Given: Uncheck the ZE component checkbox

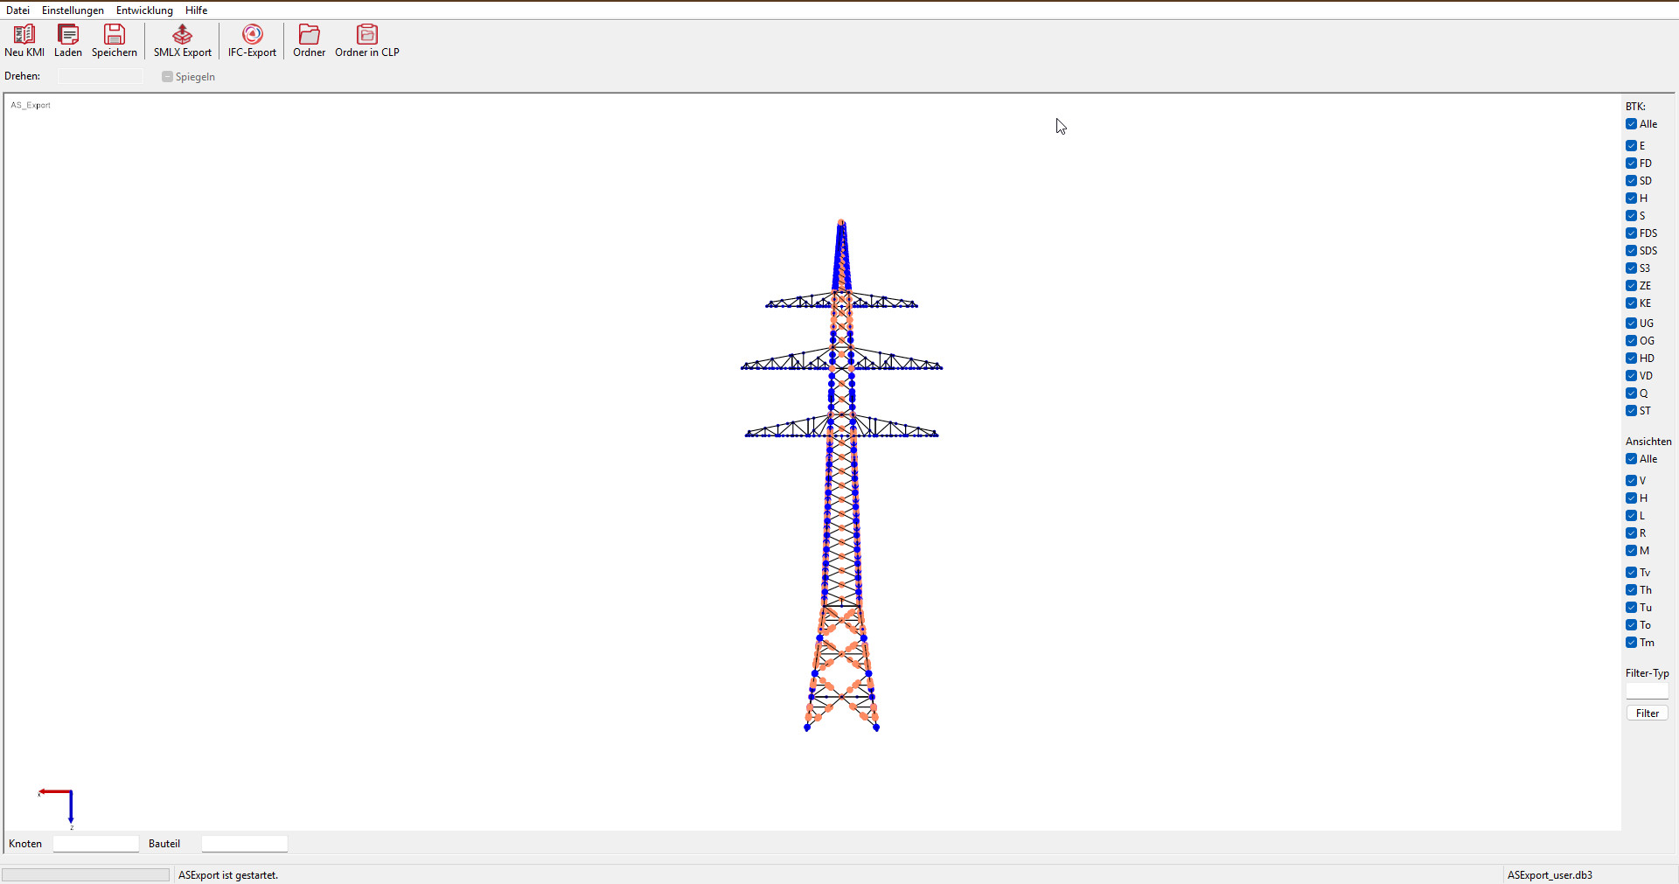Looking at the screenshot, I should pos(1633,285).
